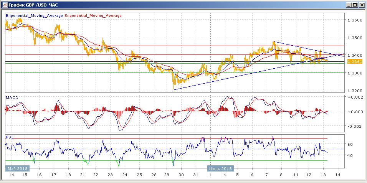Click the 1.3400 price axis label
Screen dimensions: 367x183
(x=355, y=55)
